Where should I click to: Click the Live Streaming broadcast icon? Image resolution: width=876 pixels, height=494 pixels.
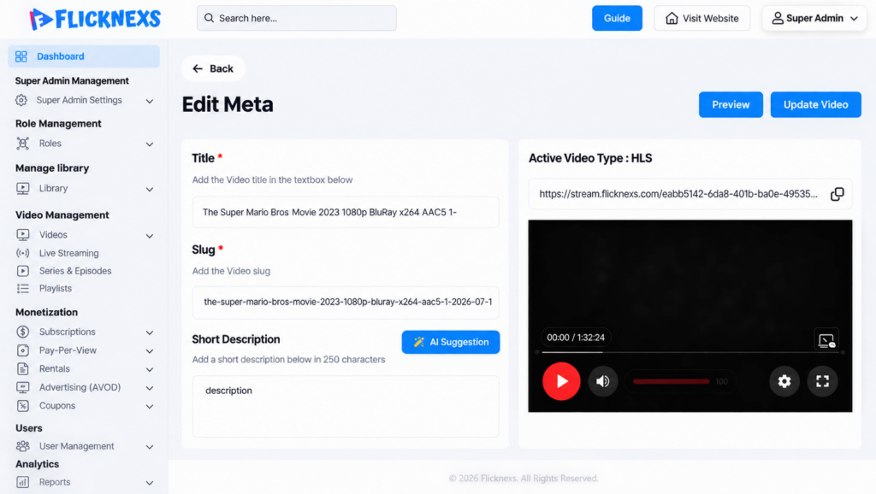tap(22, 253)
